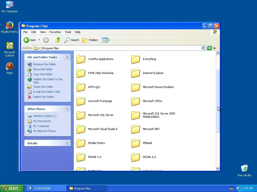Click the Program Files taskbar button
Image resolution: width=257 pixels, height=192 pixels.
click(87, 188)
